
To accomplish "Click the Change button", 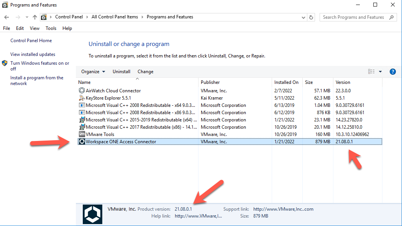I will point(145,72).
